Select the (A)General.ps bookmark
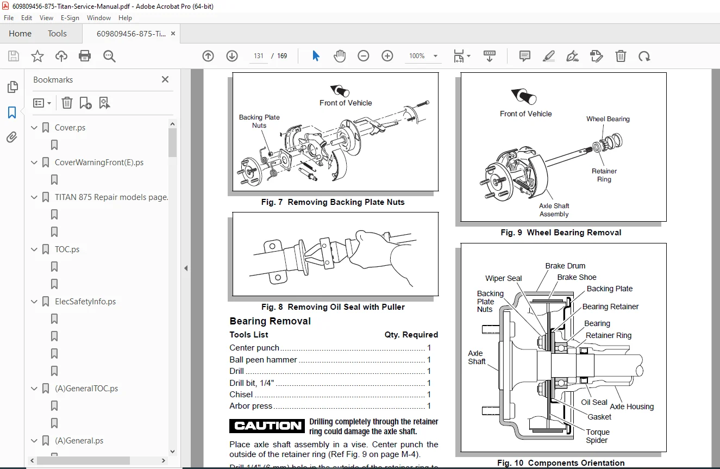The image size is (720, 469). click(79, 441)
